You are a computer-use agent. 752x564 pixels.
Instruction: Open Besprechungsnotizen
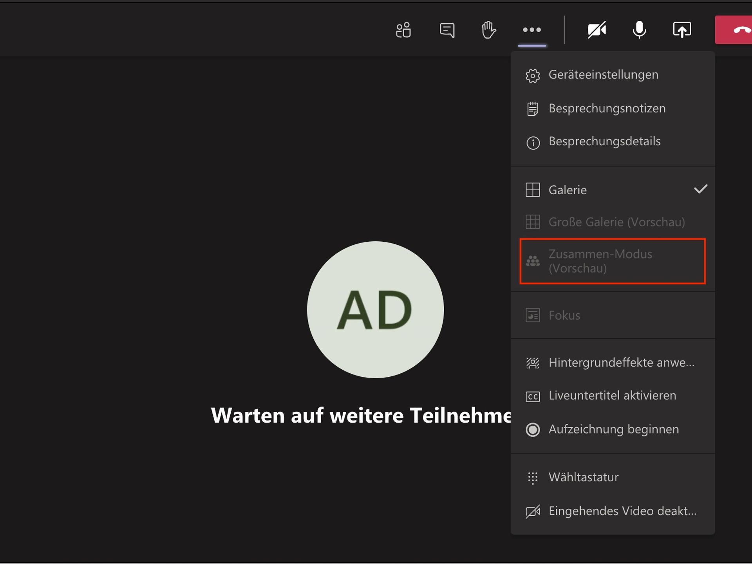607,108
